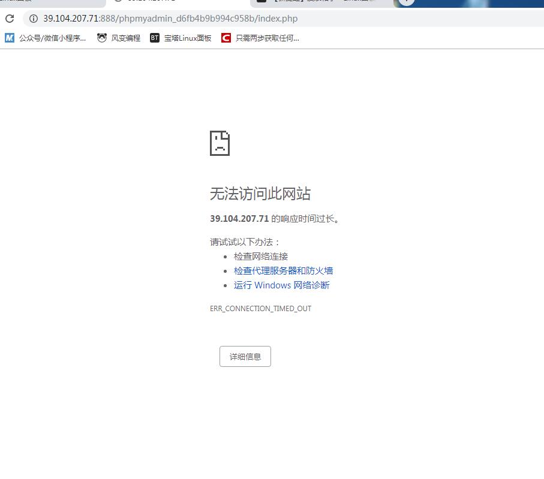
Task: Click the sad-page error icon
Action: [220, 143]
